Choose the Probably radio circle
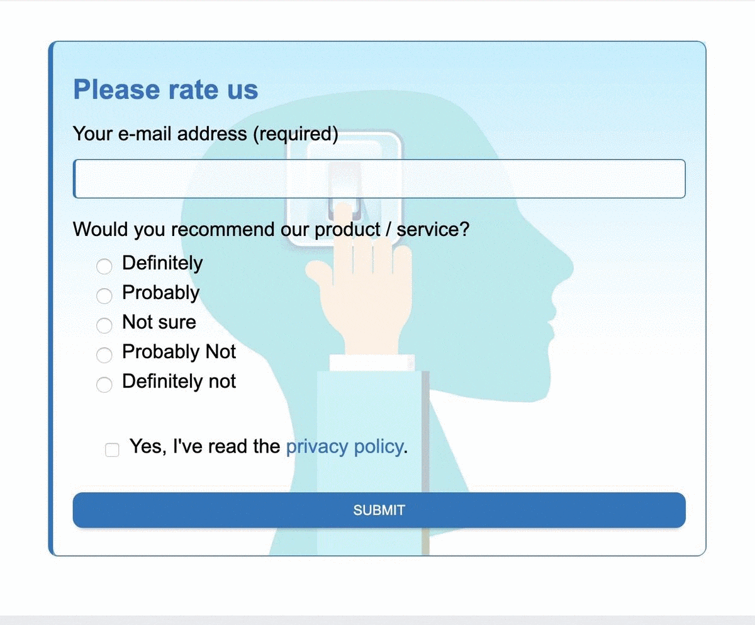Screen dimensions: 755x625 (x=104, y=296)
